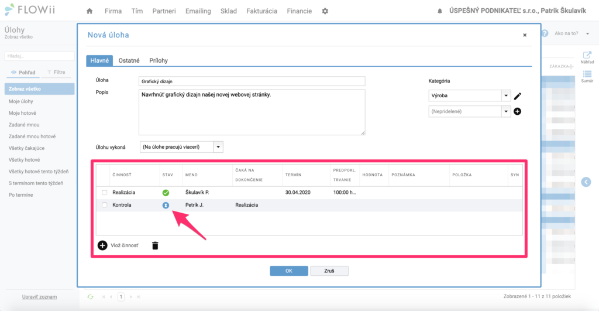Image resolution: width=599 pixels, height=311 pixels.
Task: Select Po termíne in sidebar
Action: pyautogui.click(x=21, y=195)
